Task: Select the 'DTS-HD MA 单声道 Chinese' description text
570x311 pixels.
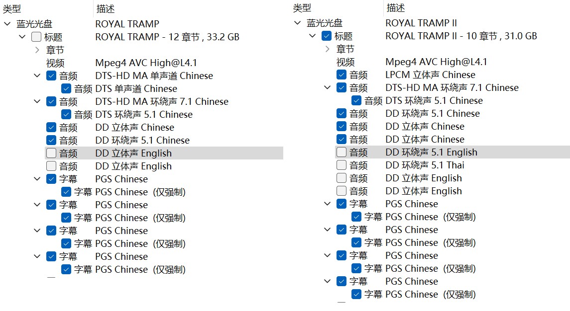Action: 154,76
